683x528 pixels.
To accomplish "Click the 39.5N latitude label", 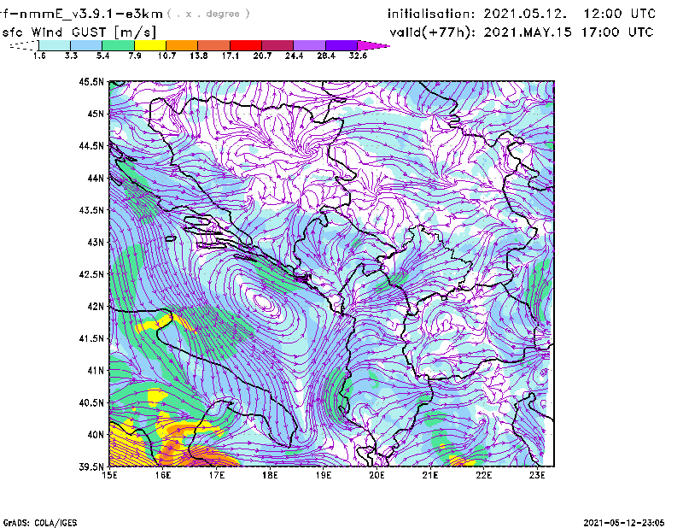I will (92, 467).
